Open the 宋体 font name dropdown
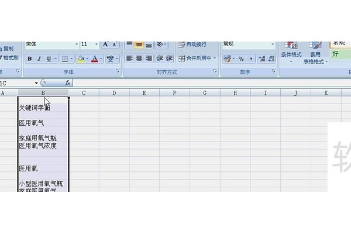This screenshot has width=351, height=234. click(x=77, y=44)
